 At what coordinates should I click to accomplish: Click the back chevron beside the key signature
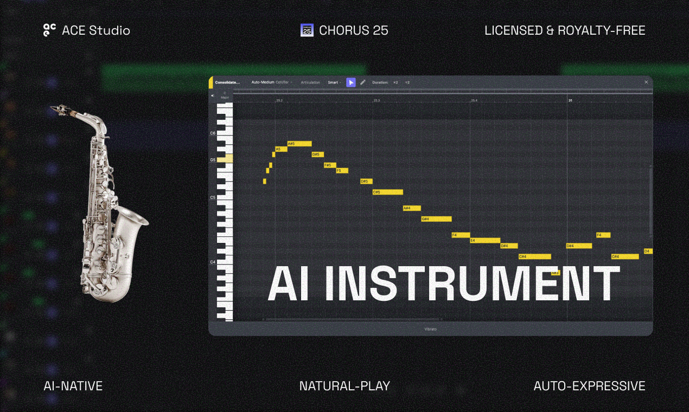click(x=212, y=95)
